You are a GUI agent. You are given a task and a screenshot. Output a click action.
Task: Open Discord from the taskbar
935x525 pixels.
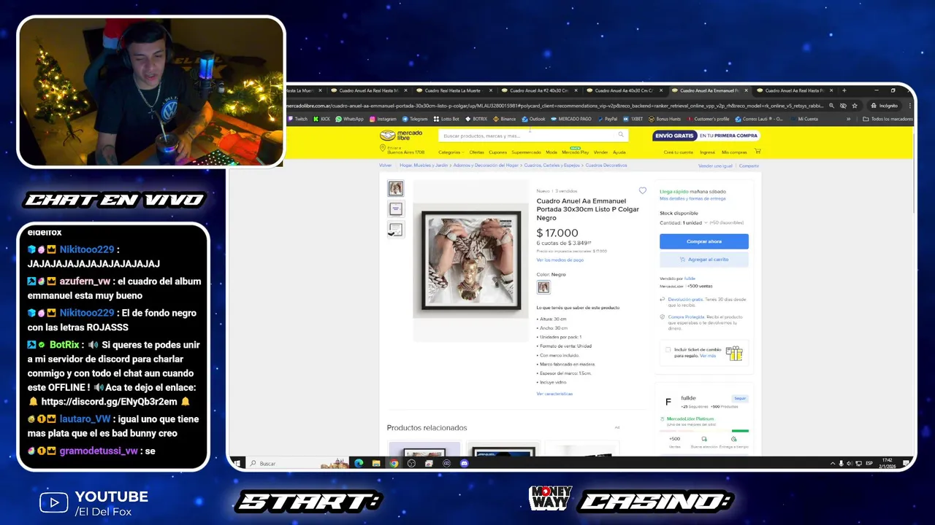coord(464,463)
